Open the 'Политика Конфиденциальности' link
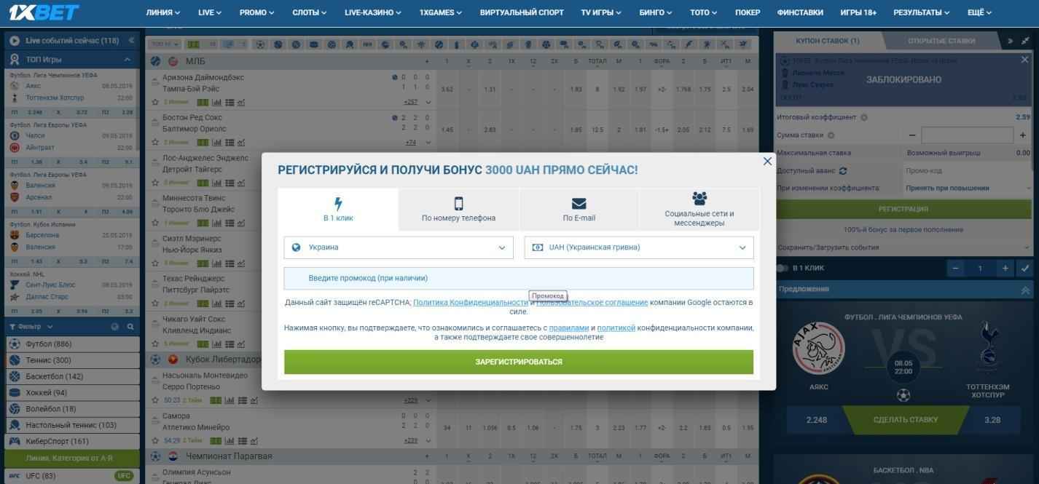 (470, 302)
